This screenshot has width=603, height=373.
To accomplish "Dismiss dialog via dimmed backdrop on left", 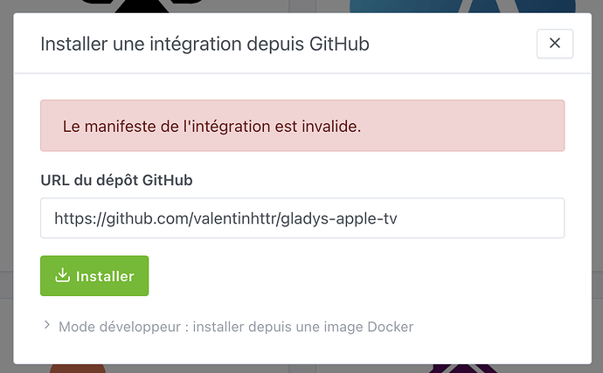I will pyautogui.click(x=6, y=187).
